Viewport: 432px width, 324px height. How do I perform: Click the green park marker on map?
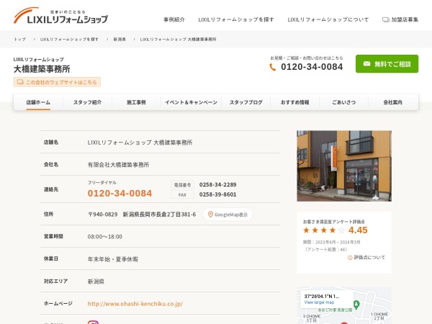coord(356,305)
